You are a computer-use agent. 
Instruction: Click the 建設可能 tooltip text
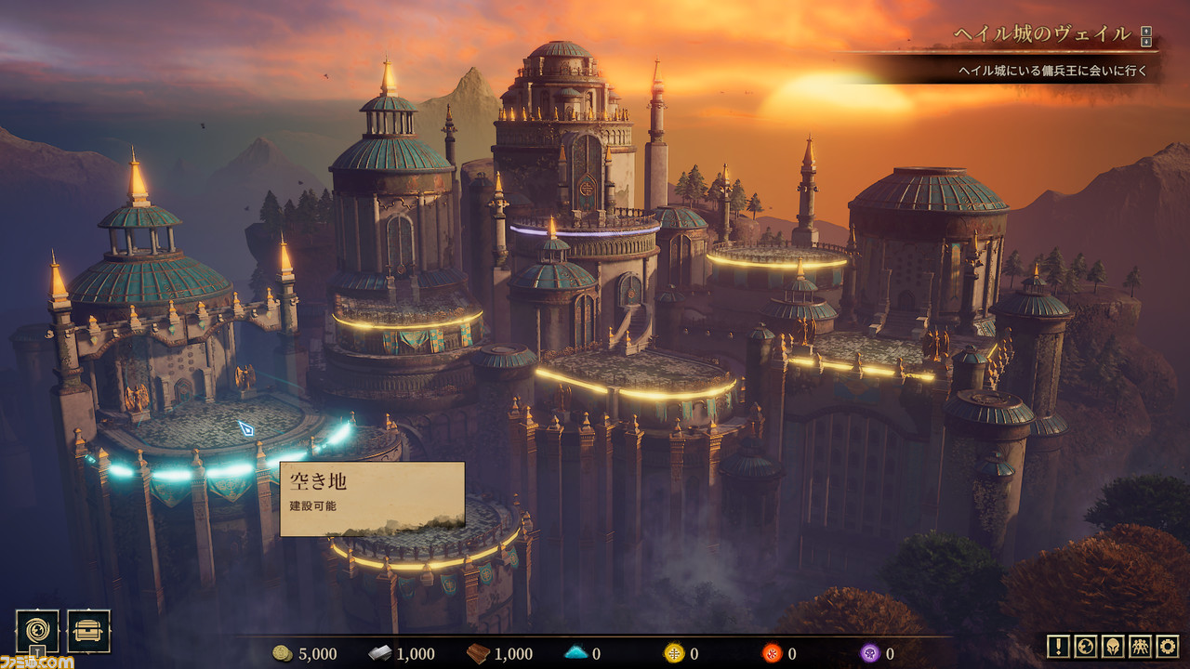point(314,506)
